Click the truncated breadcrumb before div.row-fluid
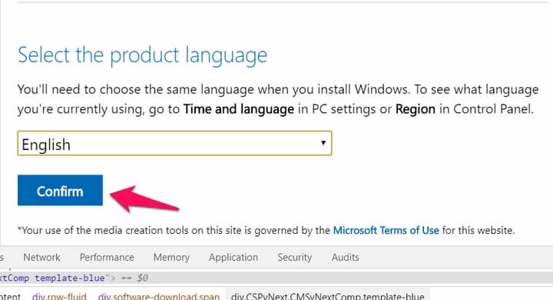Image resolution: width=553 pixels, height=300 pixels. (x=11, y=296)
